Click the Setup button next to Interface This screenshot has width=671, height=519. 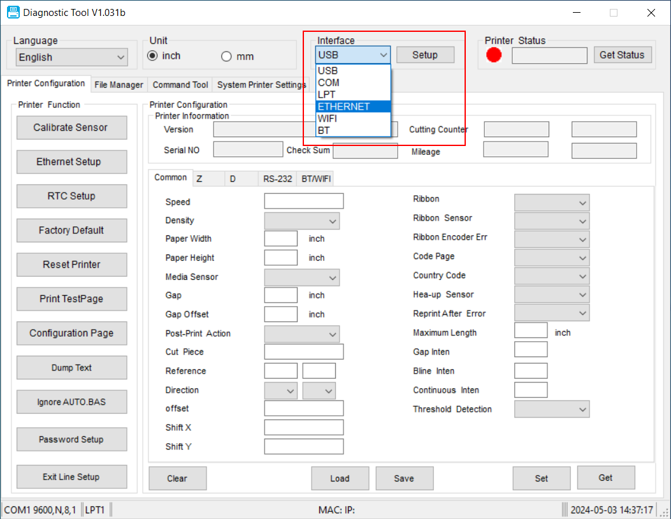click(x=425, y=55)
